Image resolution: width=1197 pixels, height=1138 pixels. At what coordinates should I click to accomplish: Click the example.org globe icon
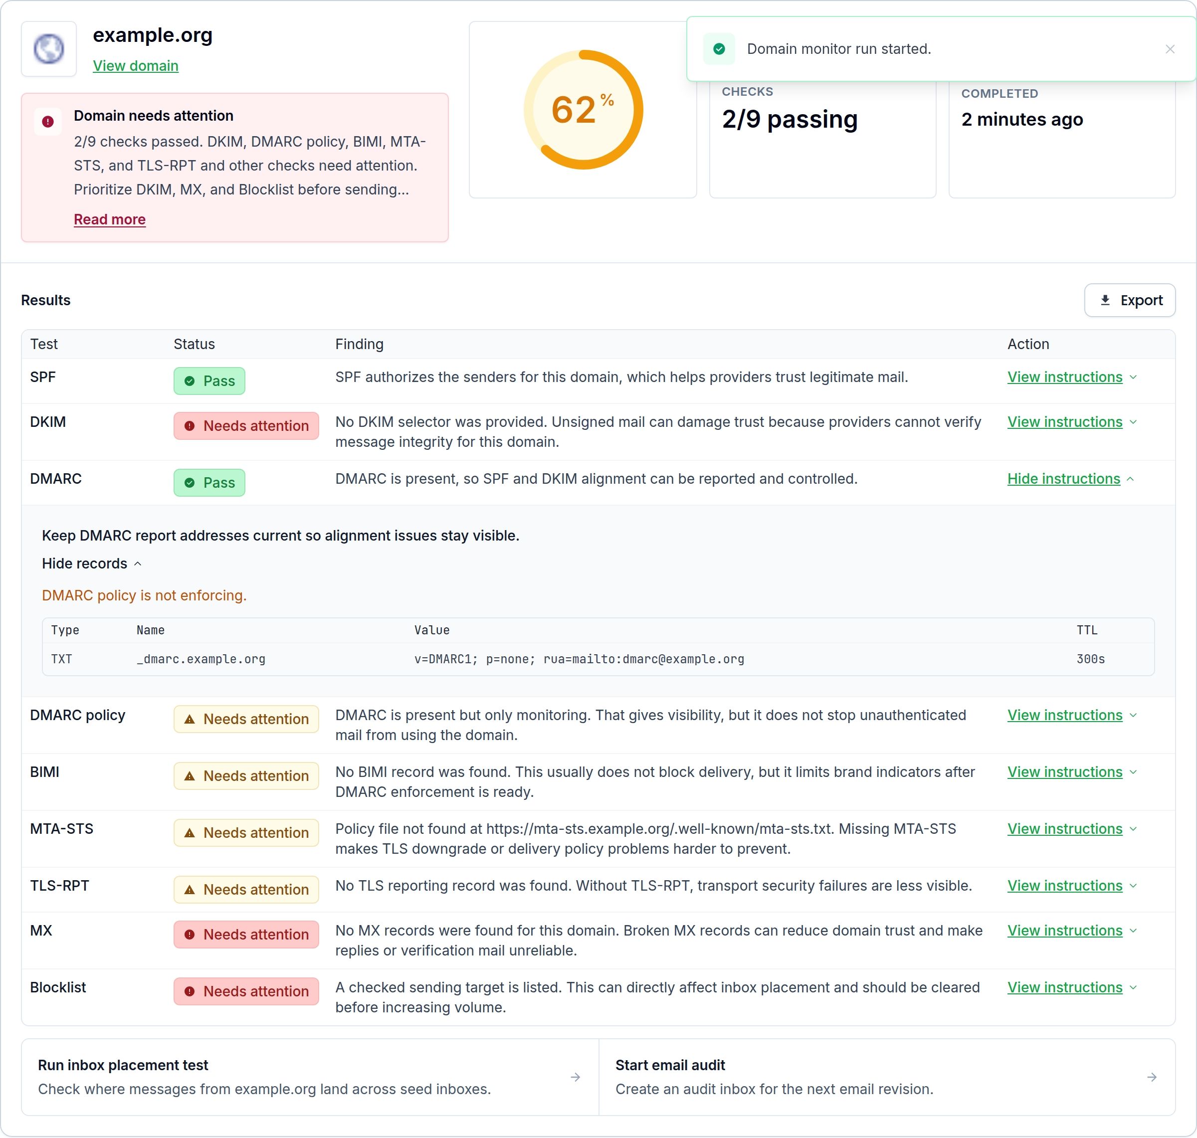point(48,49)
